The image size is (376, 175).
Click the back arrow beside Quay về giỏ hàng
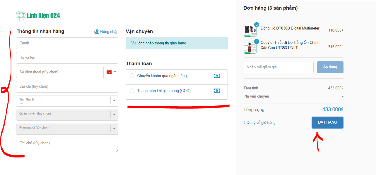point(245,123)
